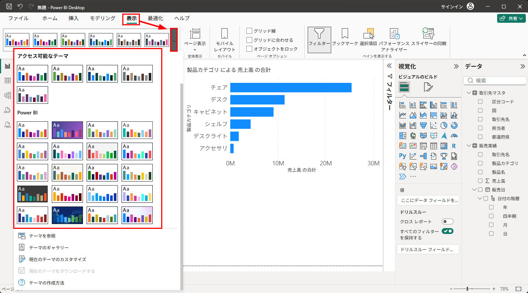Enable the グリッドに合わせる checkbox
Viewport: 528px width, 293px height.
pos(249,40)
